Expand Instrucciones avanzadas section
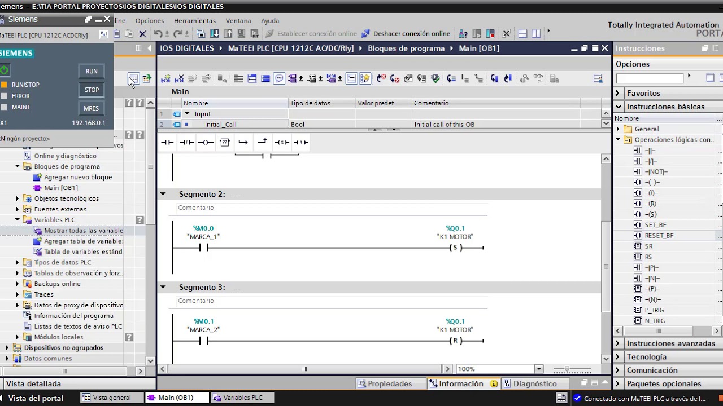The width and height of the screenshot is (723, 406). click(618, 343)
